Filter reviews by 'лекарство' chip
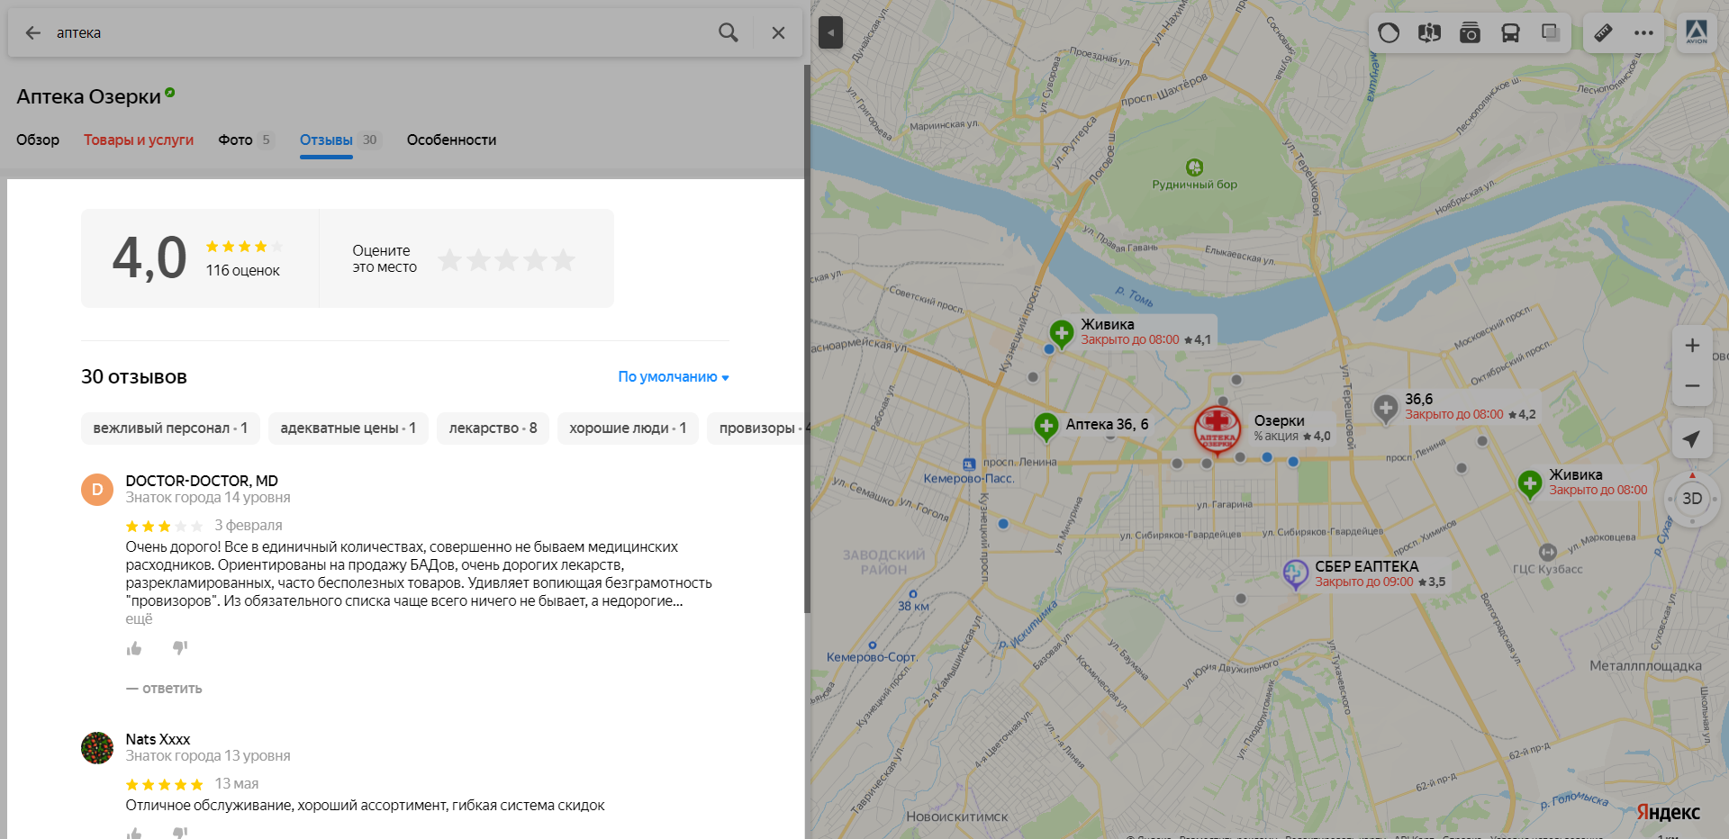Image resolution: width=1729 pixels, height=839 pixels. [x=493, y=429]
